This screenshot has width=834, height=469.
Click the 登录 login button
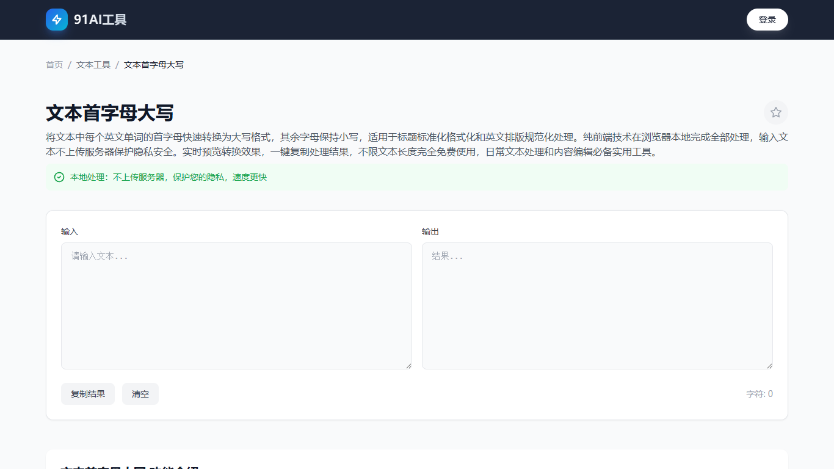pyautogui.click(x=767, y=20)
